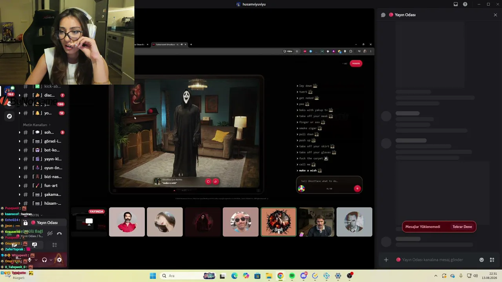This screenshot has width=502, height=282.
Task: Open the apps grid icon in chat box
Action: point(492,260)
